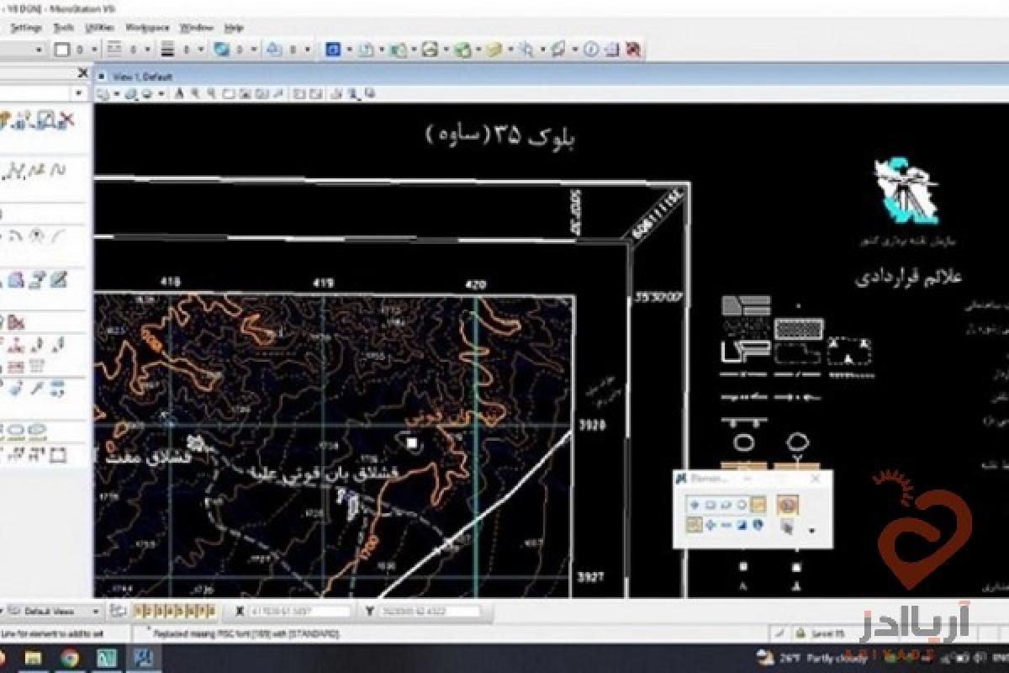Expand the line style dropdown arrow
The image size is (1009, 673).
pos(148,50)
